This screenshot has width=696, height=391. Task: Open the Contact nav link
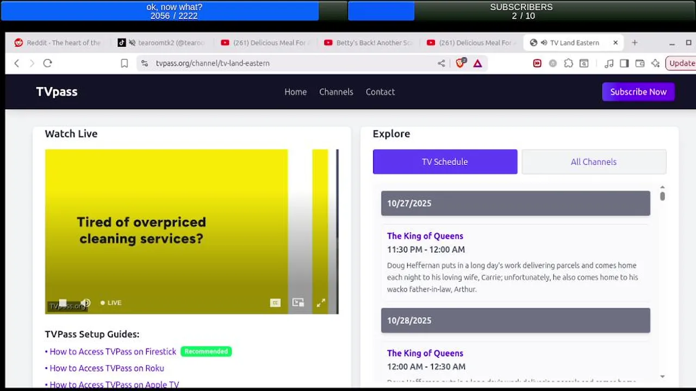380,92
